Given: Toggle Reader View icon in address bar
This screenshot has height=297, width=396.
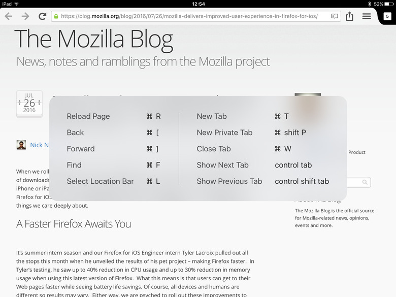Looking at the screenshot, I should 335,16.
